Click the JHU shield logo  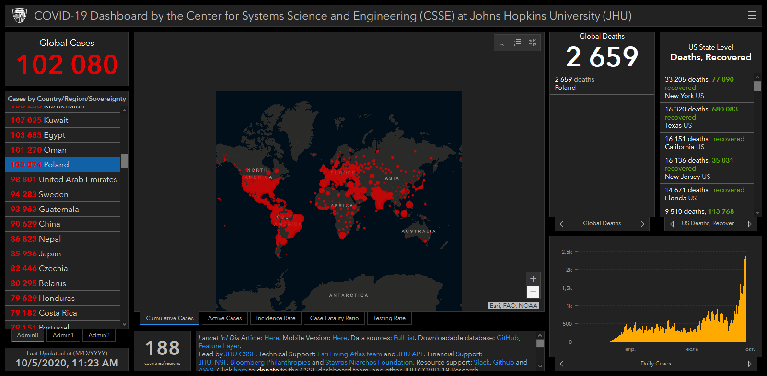(x=19, y=16)
